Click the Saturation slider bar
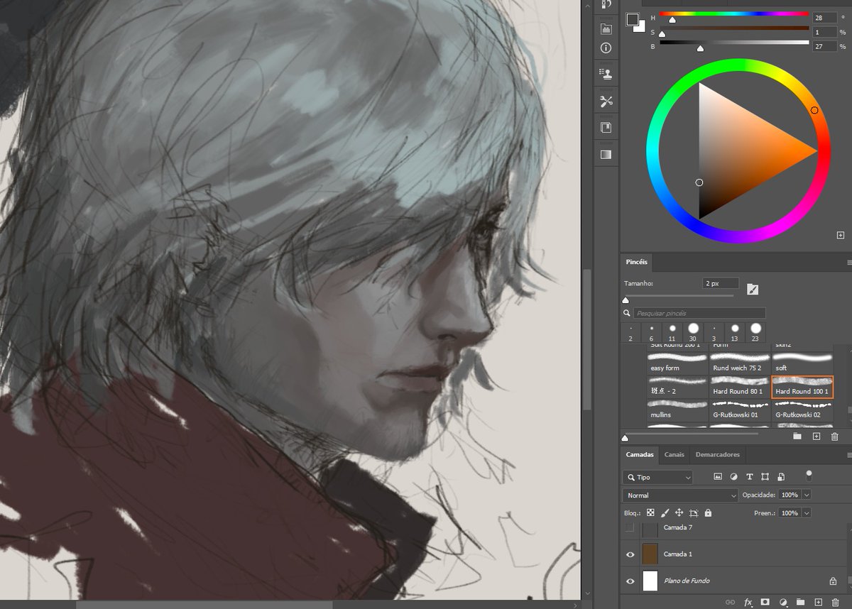Viewport: 852px width, 609px height. coord(734,28)
